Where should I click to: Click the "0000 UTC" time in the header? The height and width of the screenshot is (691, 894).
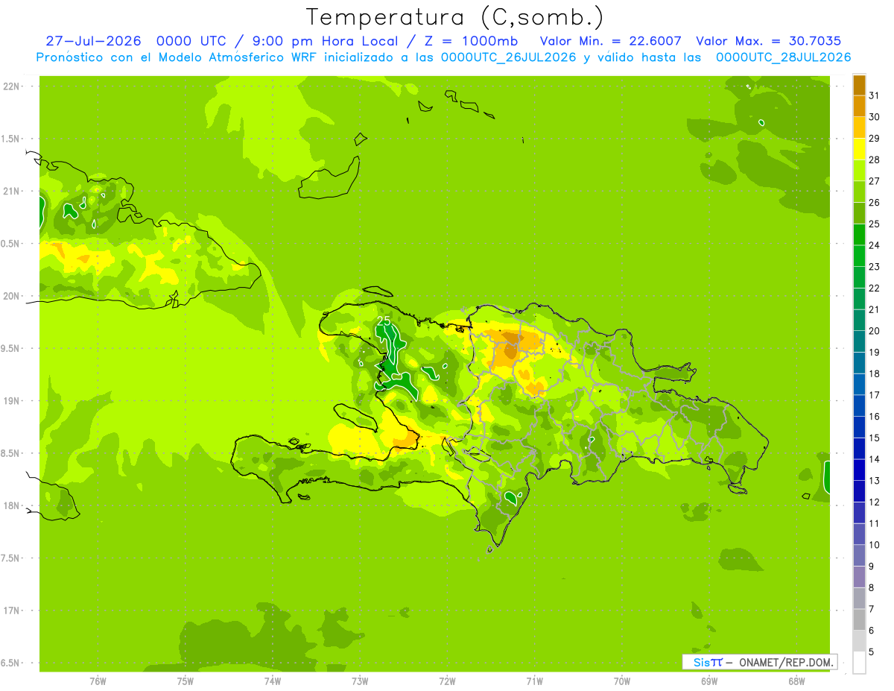coord(193,41)
